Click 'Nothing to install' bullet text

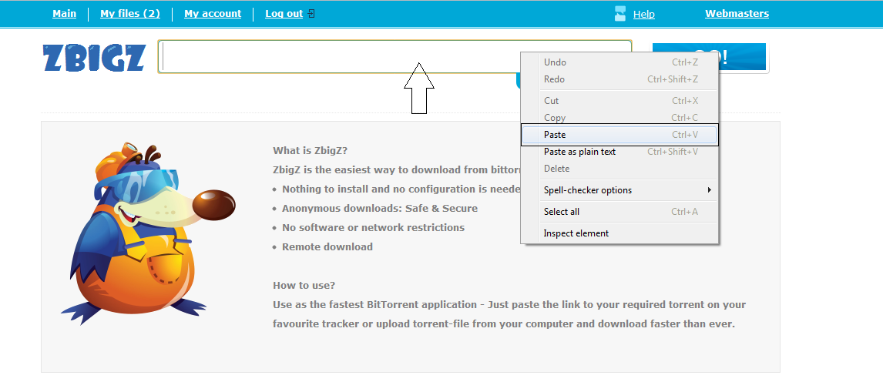coord(401,189)
